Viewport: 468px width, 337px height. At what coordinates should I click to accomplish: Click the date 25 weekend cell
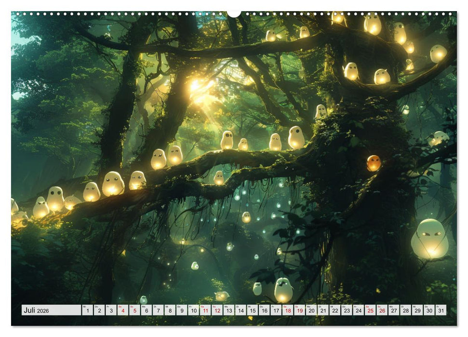(371, 311)
